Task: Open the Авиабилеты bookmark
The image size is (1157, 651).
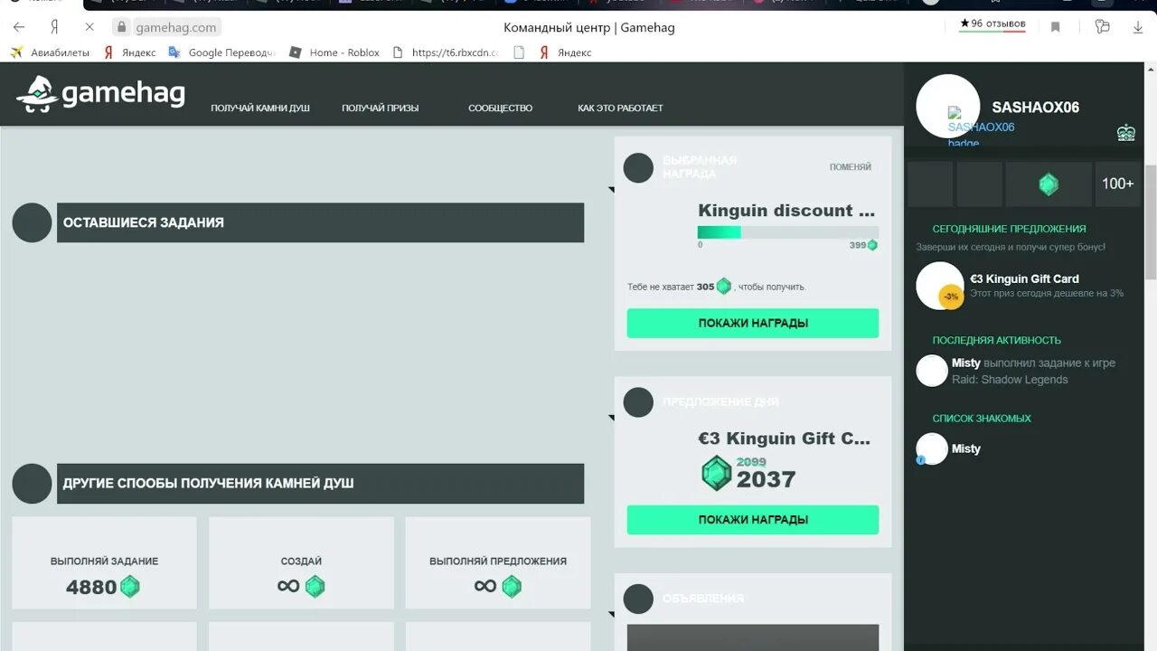Action: tap(50, 52)
